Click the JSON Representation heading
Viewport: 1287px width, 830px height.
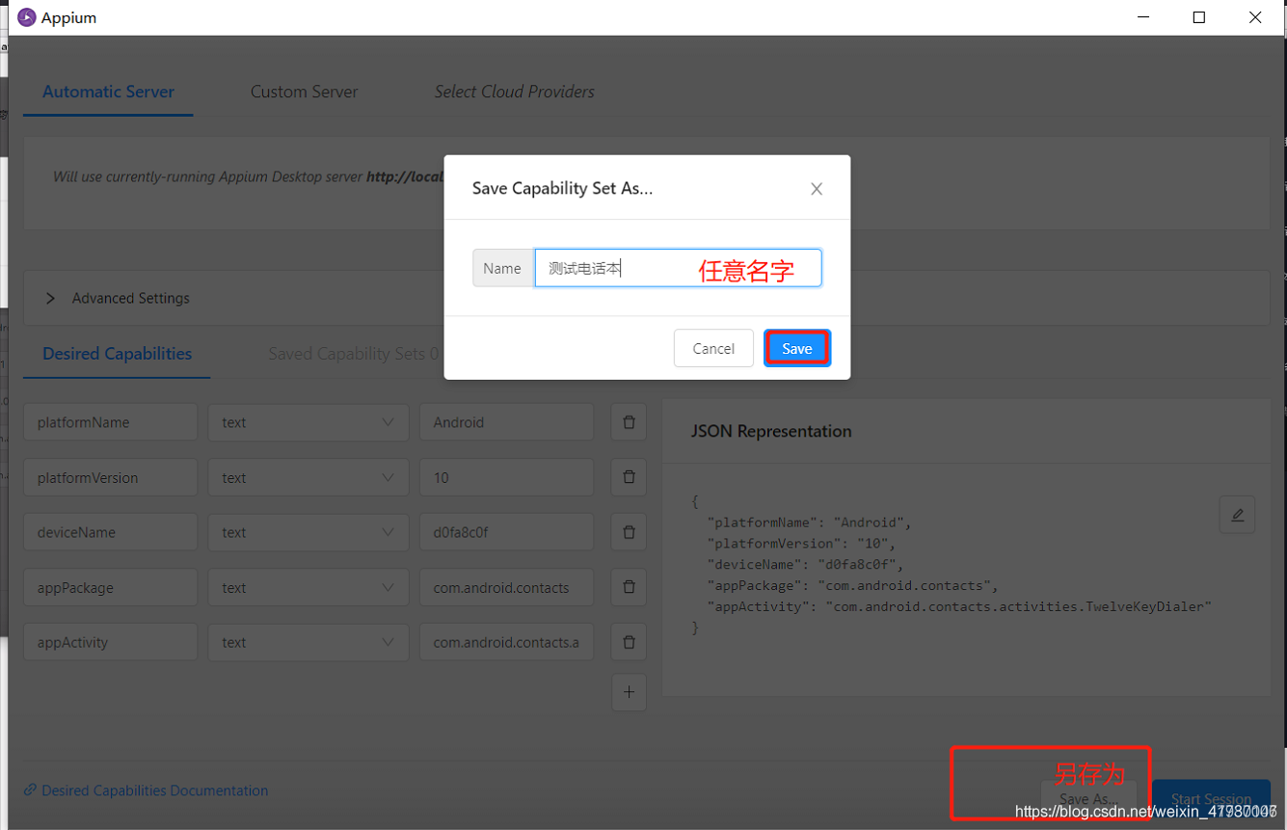771,431
